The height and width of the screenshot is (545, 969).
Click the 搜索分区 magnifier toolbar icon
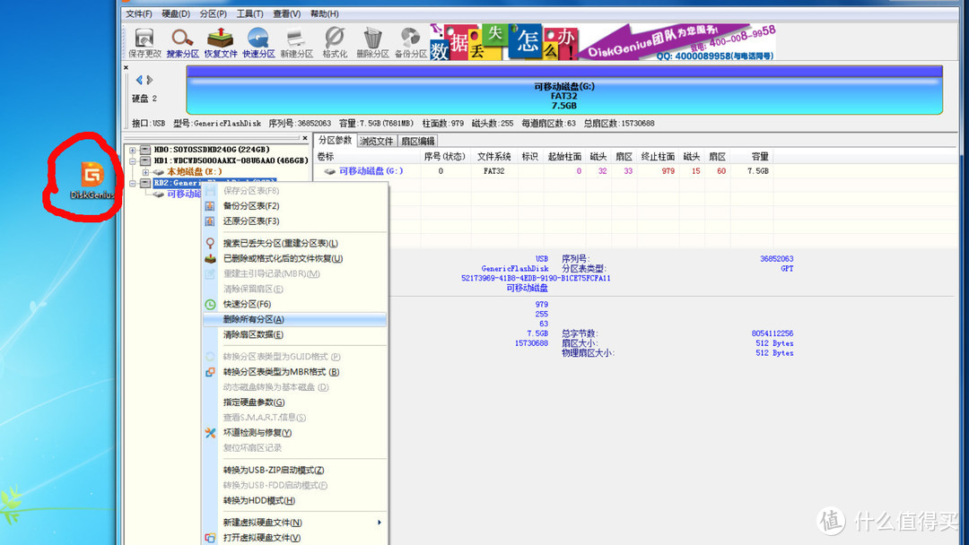pos(182,39)
